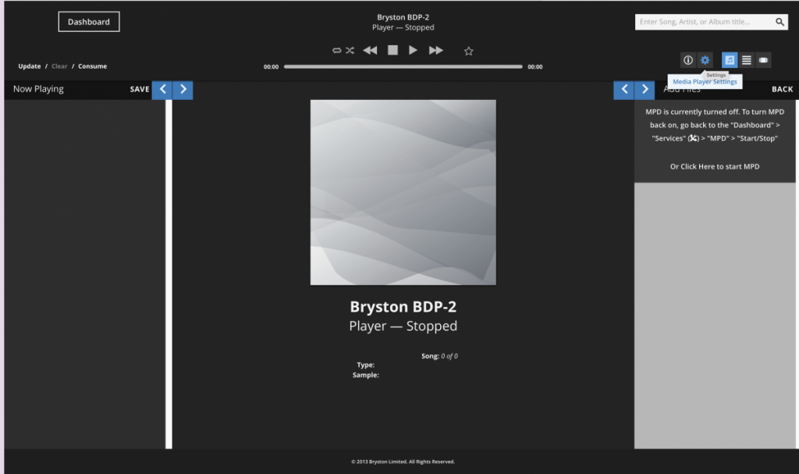The image size is (799, 474).
Task: Toggle repeat playback mode
Action: coord(336,51)
